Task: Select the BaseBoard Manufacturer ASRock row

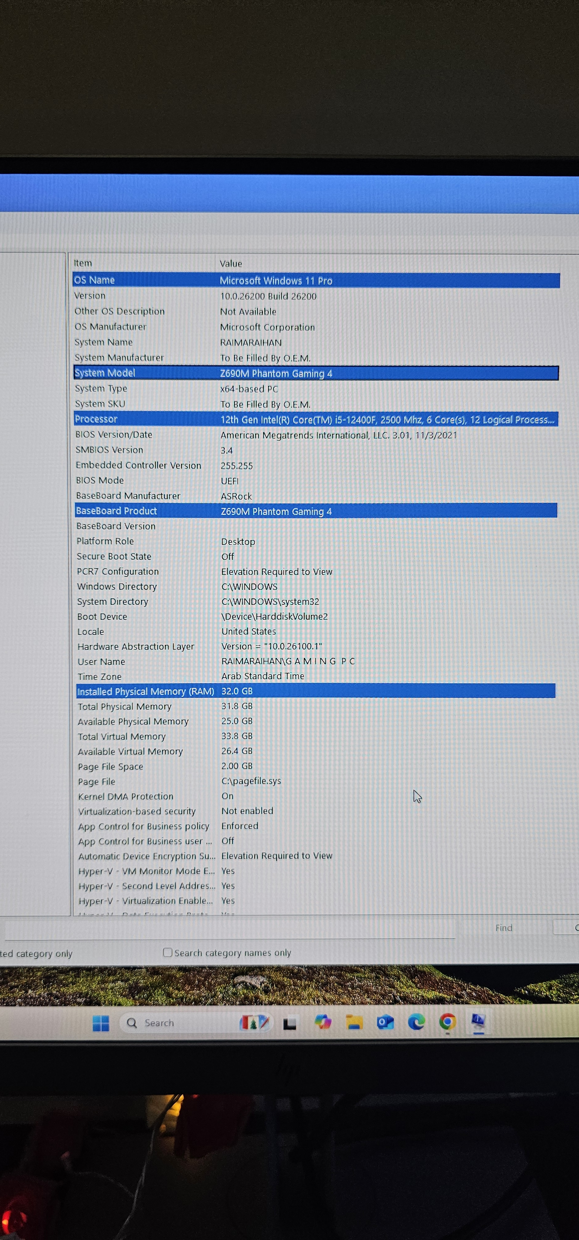Action: pyautogui.click(x=316, y=496)
